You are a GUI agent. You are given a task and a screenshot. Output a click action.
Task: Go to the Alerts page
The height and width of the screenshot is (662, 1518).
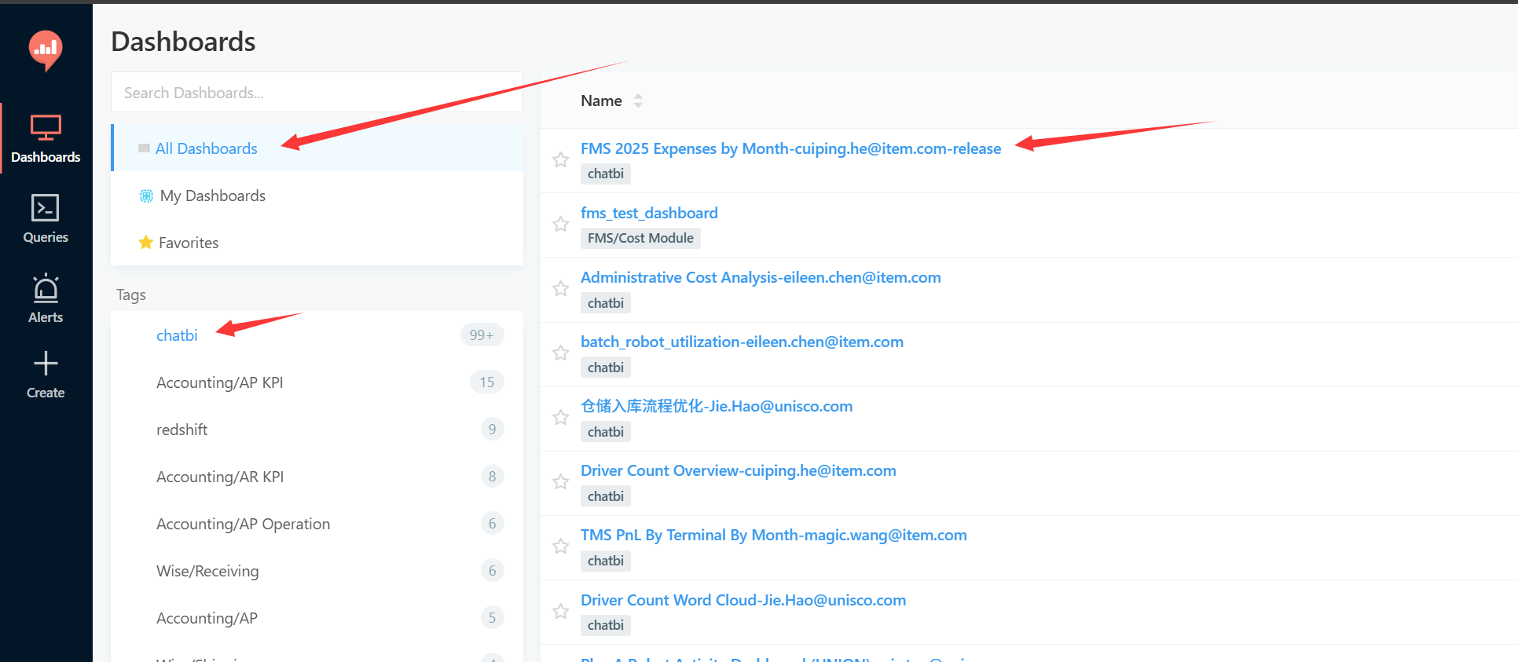(46, 299)
